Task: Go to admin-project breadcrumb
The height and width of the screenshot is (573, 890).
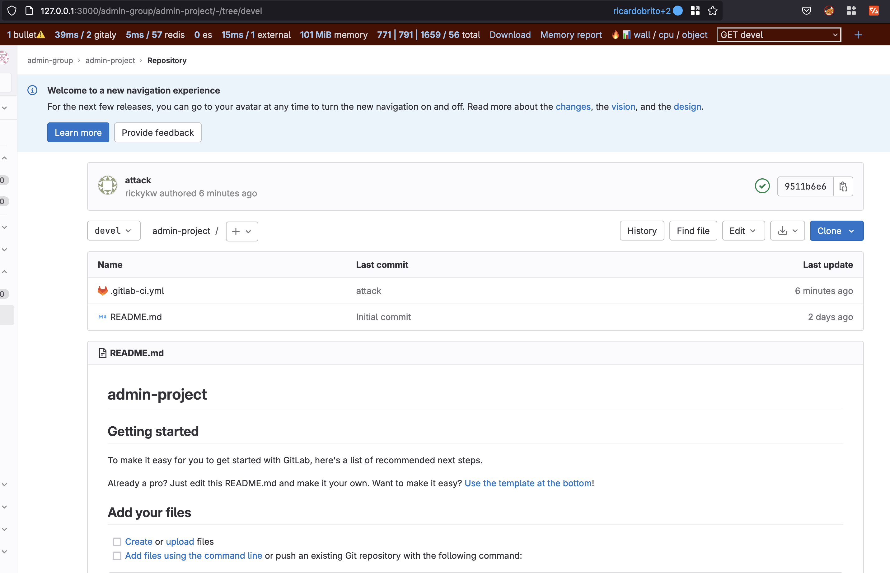Action: click(x=110, y=60)
